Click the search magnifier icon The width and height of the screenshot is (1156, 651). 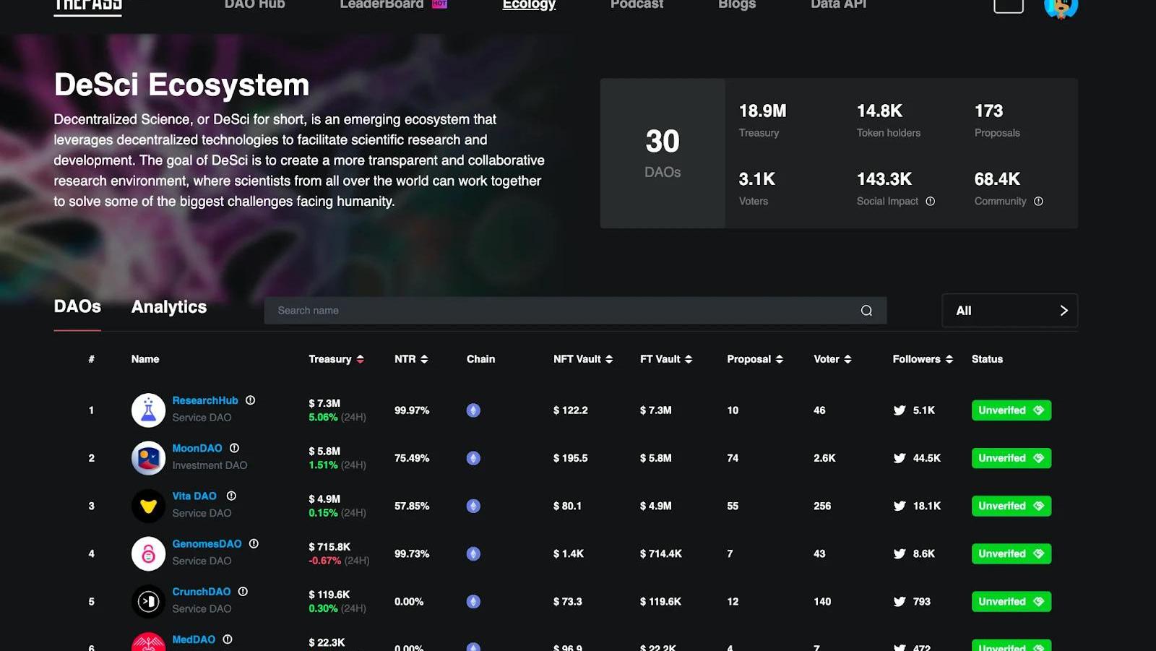tap(866, 311)
